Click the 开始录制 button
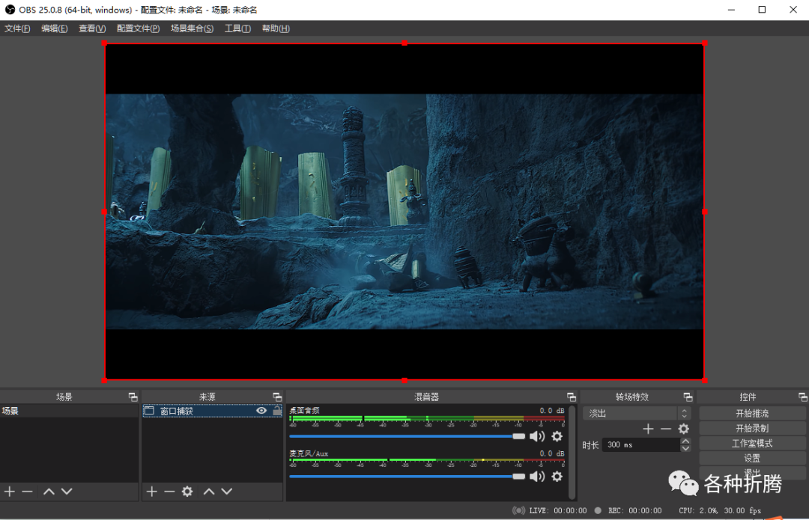809x520 pixels. 752,428
